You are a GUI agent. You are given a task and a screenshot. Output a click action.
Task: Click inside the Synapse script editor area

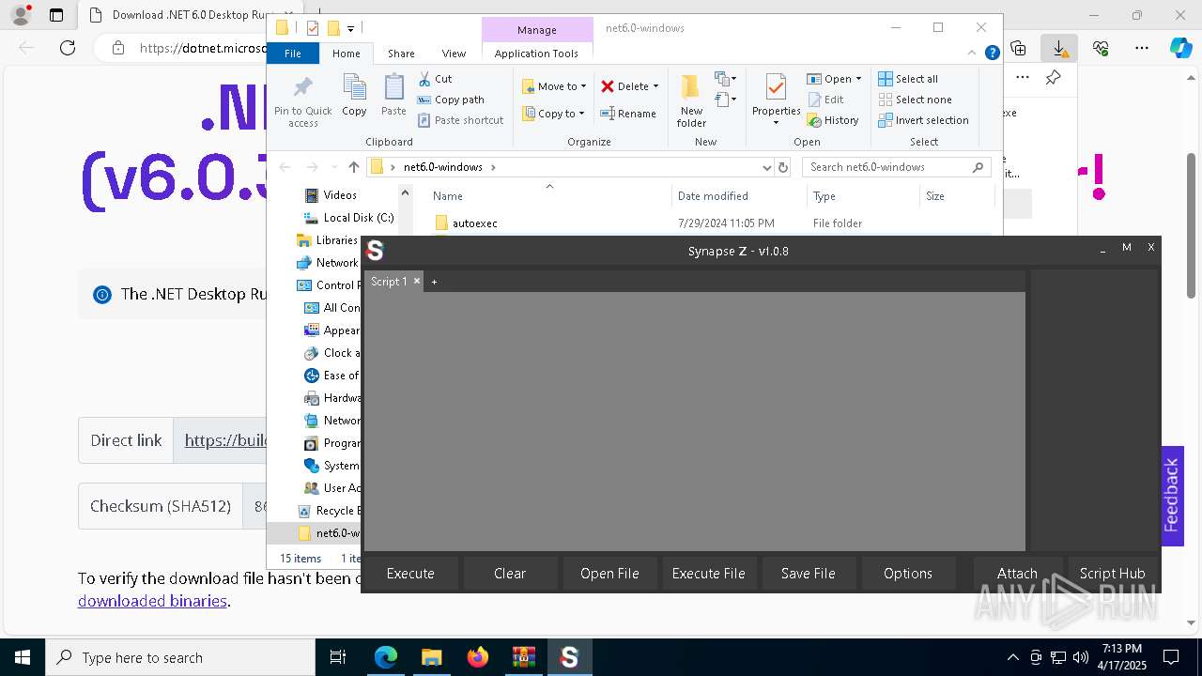point(694,421)
